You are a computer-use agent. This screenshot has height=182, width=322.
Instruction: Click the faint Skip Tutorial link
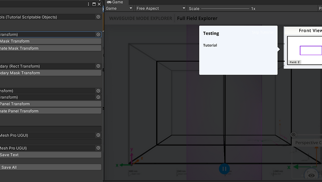[x=263, y=33]
